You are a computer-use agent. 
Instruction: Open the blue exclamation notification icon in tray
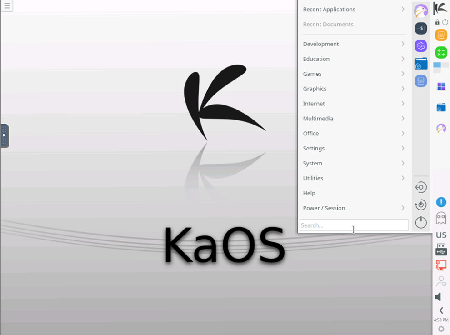click(x=441, y=202)
